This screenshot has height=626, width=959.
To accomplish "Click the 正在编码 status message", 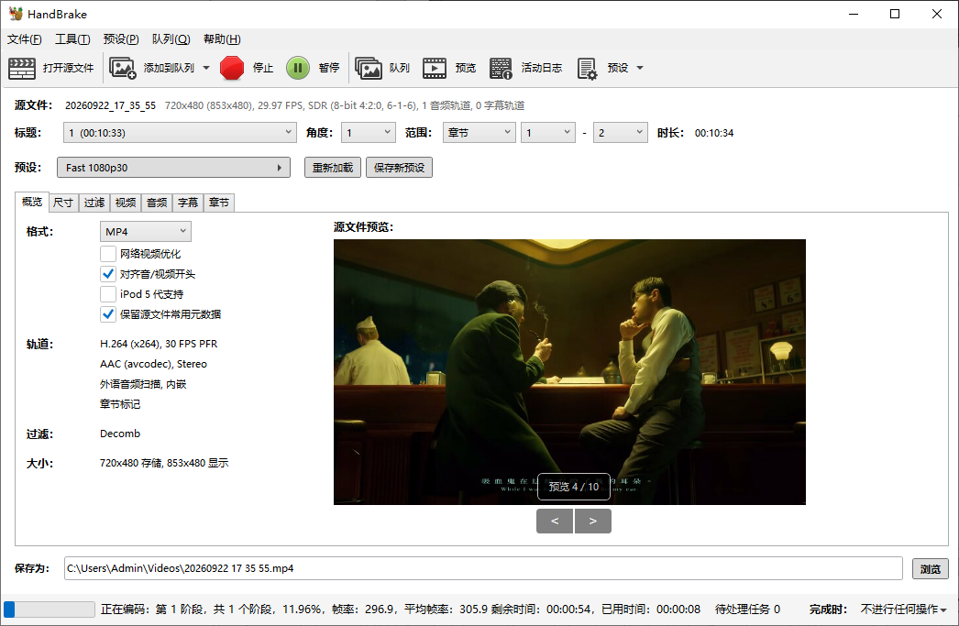I will pyautogui.click(x=401, y=610).
